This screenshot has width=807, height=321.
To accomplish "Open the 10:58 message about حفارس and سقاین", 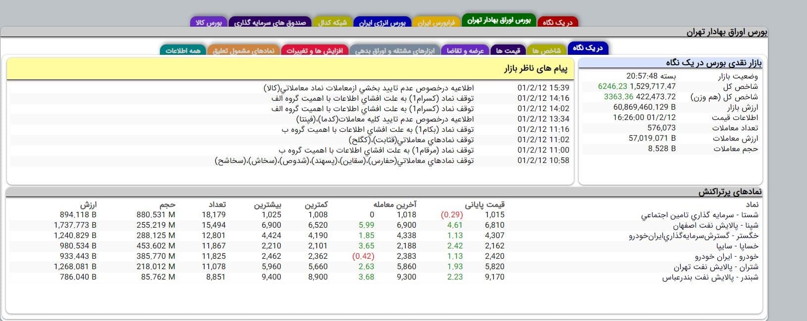I will [344, 160].
